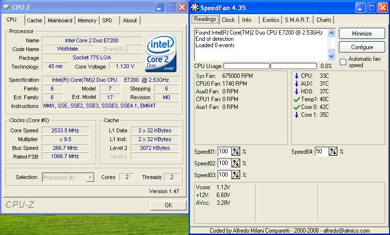Image resolution: width=390 pixels, height=235 pixels.
Task: Adjust the Speed01 spinner control
Action: click(x=236, y=151)
